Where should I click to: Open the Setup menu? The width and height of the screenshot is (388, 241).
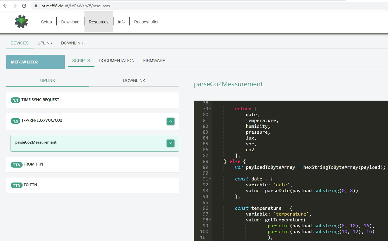[x=46, y=22]
